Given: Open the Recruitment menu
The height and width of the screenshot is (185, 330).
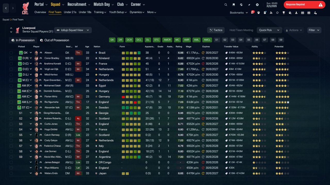Looking at the screenshot, I should tap(79, 4).
